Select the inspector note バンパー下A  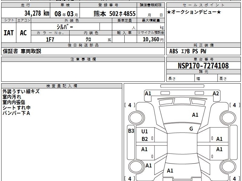(x=16, y=113)
